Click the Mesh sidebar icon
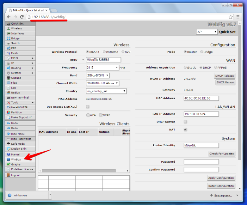This screenshot has height=205, width=247. (9, 53)
